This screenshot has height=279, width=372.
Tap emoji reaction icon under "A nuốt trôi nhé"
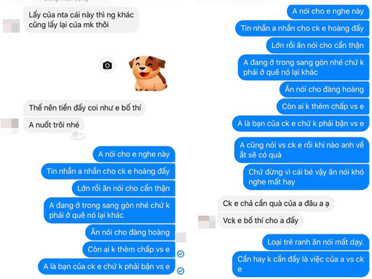[x=78, y=134]
